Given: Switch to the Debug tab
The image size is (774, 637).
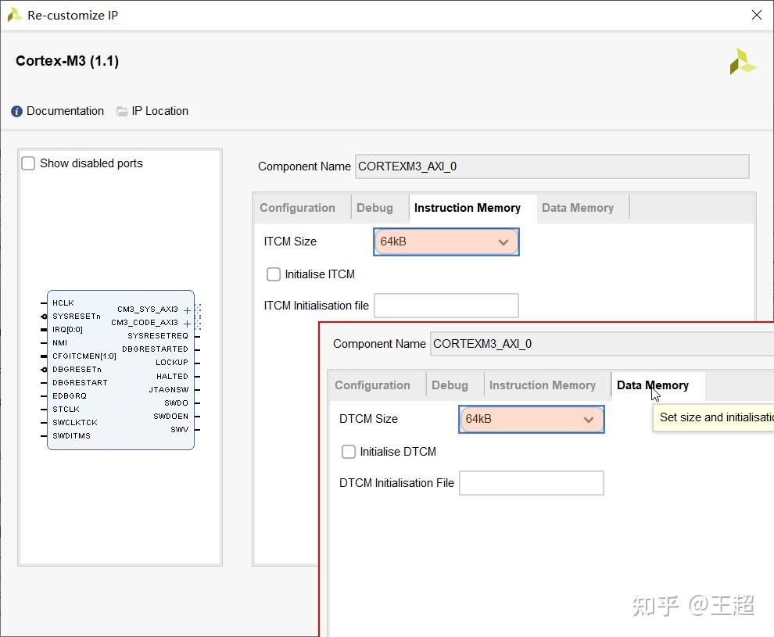Looking at the screenshot, I should (376, 207).
